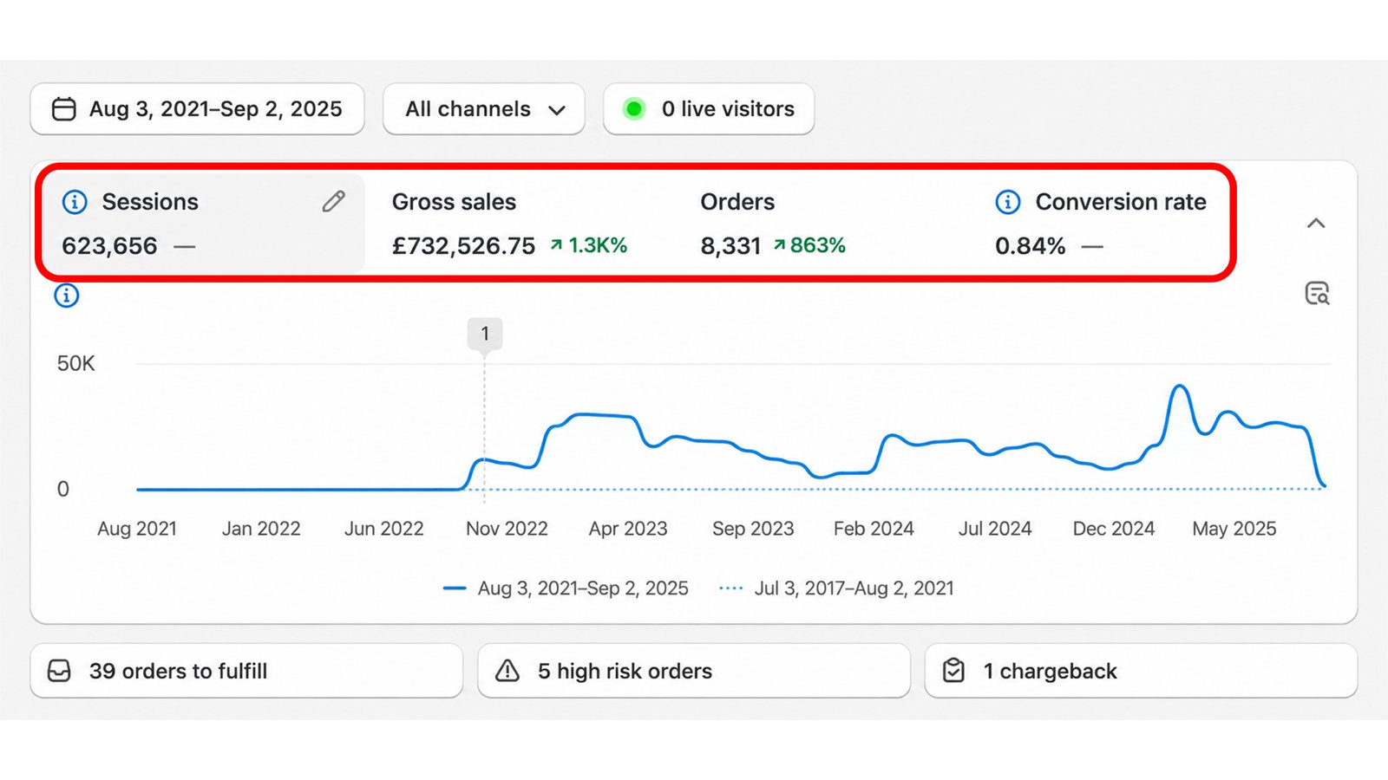The image size is (1388, 780).
Task: Edit the Sessions metric with pencil icon
Action: pos(334,202)
